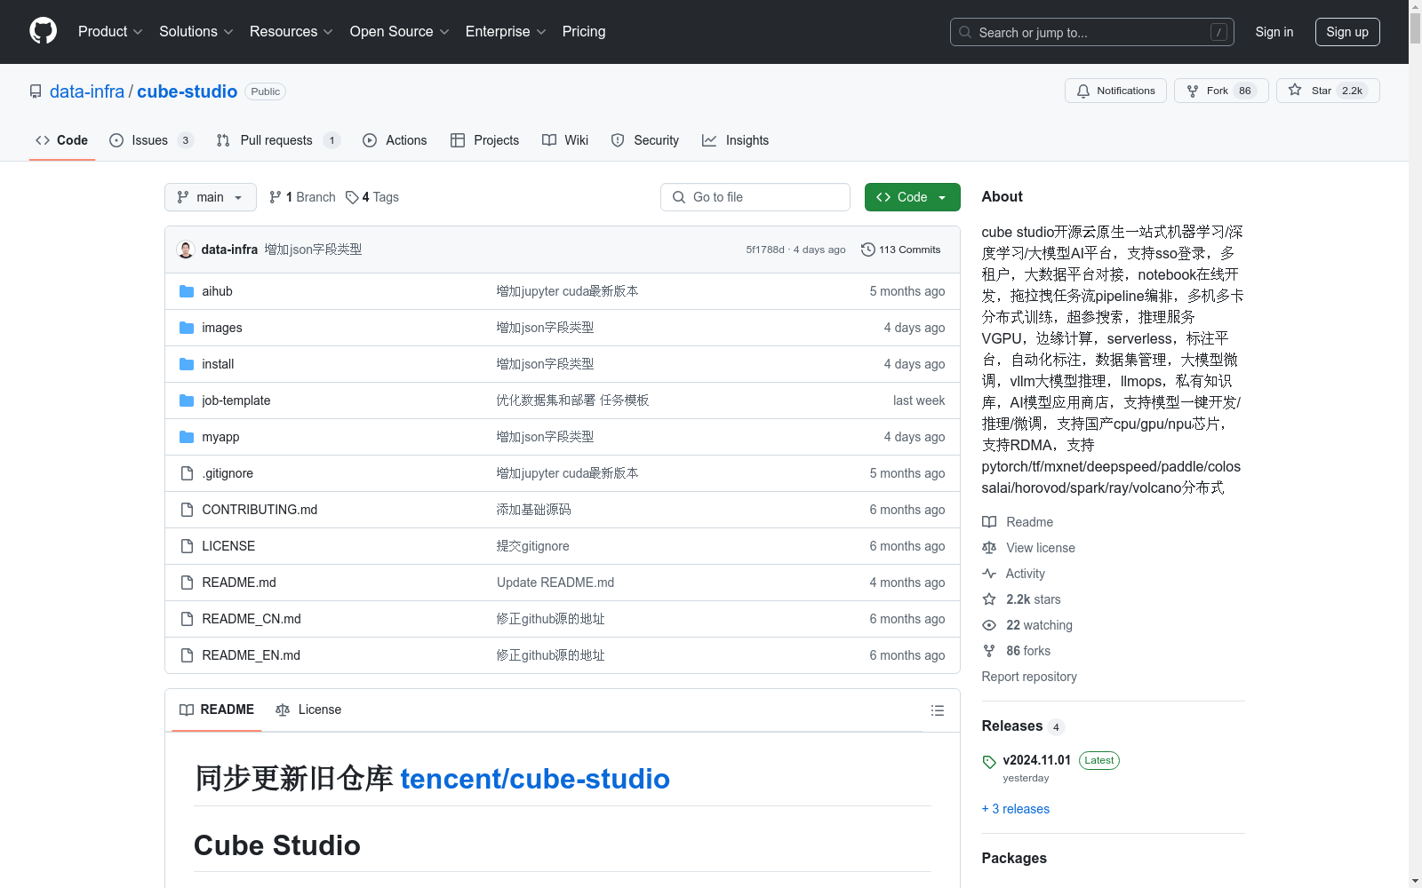
Task: Click the release tag icon
Action: click(x=989, y=762)
